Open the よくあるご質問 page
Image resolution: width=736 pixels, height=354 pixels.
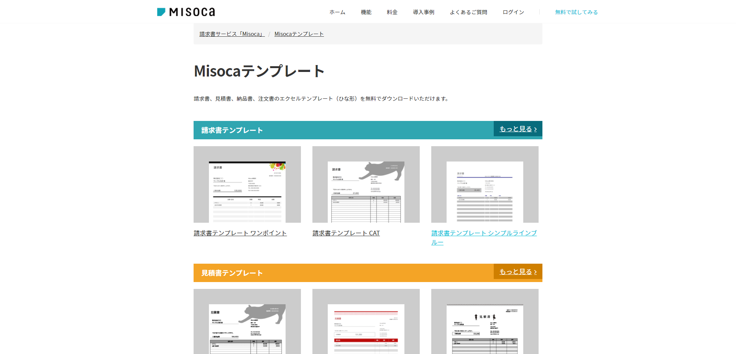468,12
